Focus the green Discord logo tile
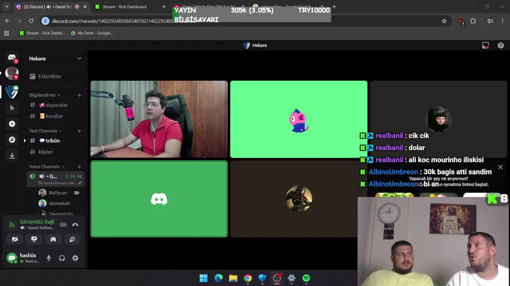 159,199
